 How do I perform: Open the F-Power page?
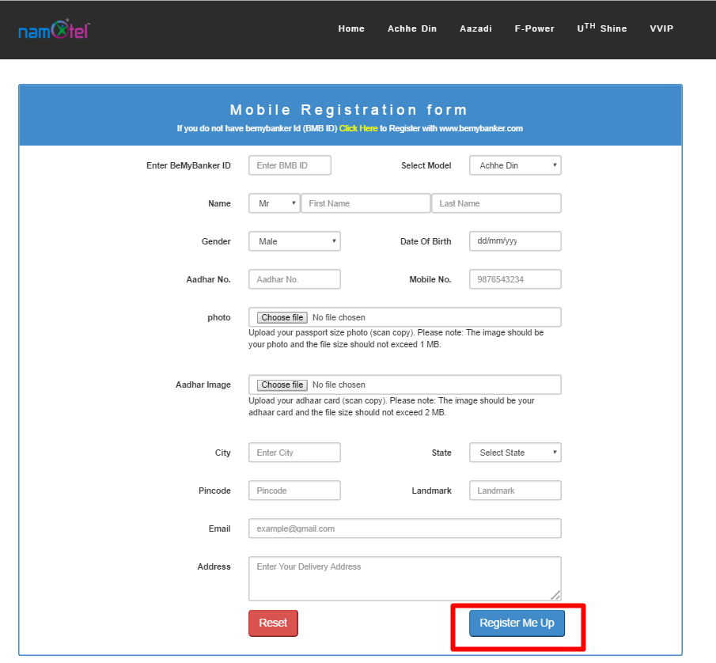pyautogui.click(x=534, y=28)
